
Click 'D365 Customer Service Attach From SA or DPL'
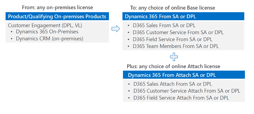tap(187, 91)
